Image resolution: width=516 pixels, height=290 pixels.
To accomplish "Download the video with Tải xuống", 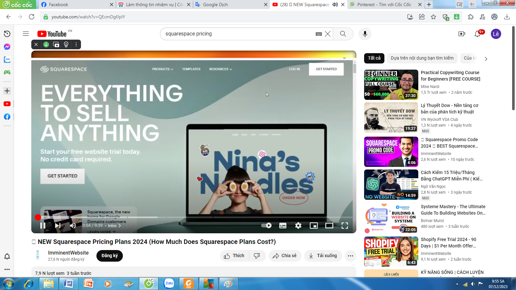I will (x=323, y=256).
